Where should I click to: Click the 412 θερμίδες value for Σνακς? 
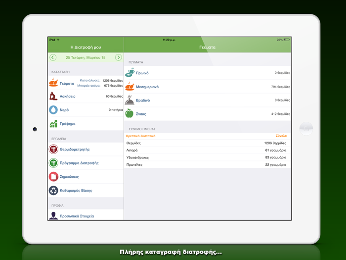click(x=280, y=114)
